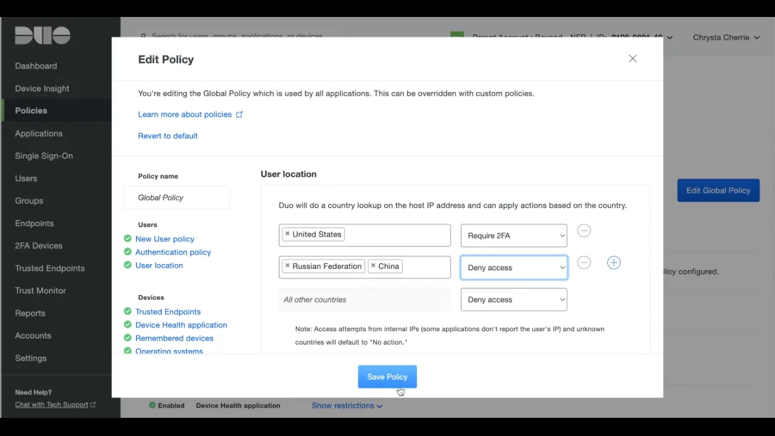The height and width of the screenshot is (436, 775).
Task: Click into the United States country field
Action: pos(364,236)
